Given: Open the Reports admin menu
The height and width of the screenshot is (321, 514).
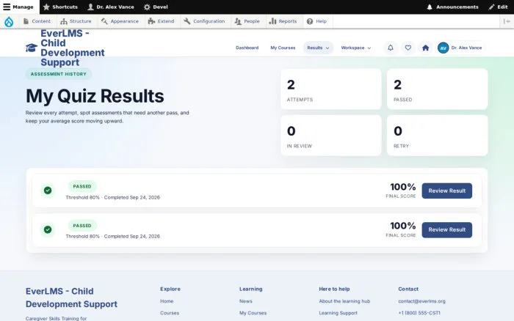Looking at the screenshot, I should tap(283, 21).
